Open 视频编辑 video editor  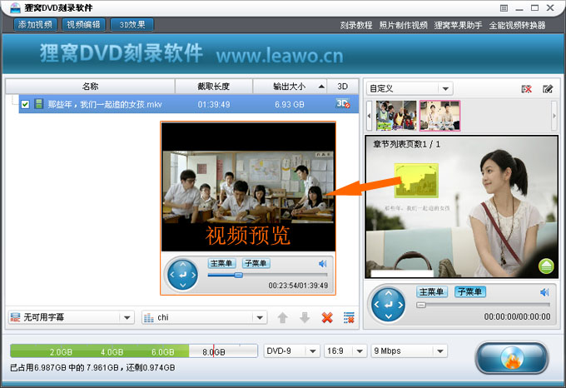83,24
